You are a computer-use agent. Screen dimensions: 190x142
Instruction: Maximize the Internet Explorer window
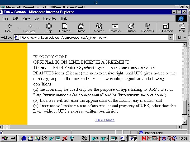(x=179, y=12)
